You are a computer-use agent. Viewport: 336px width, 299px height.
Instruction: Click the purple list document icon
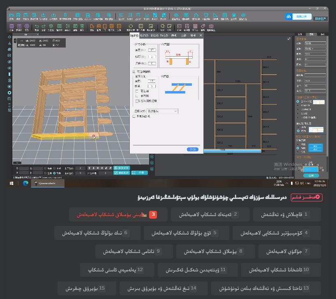pyautogui.click(x=12, y=26)
